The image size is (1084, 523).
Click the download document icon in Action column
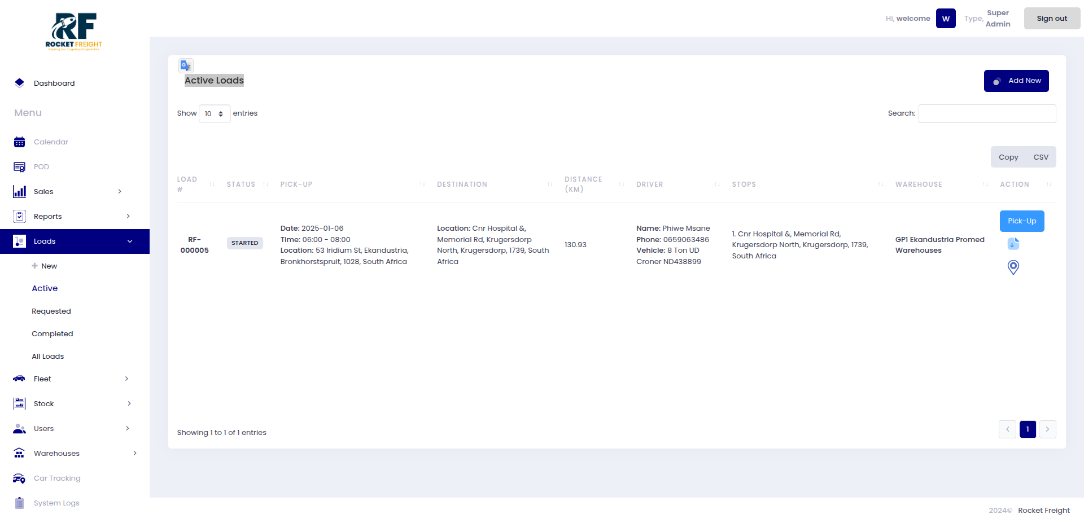point(1013,243)
